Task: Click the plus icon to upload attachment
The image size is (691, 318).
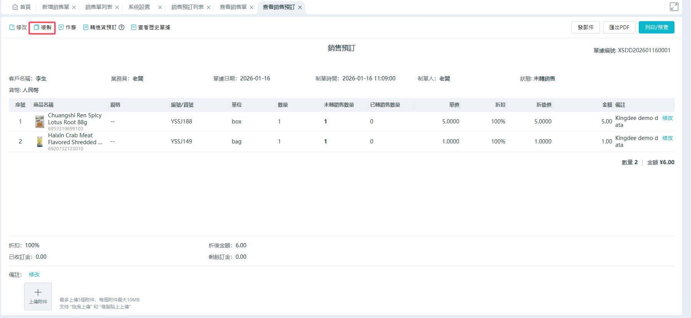Action: point(38,293)
